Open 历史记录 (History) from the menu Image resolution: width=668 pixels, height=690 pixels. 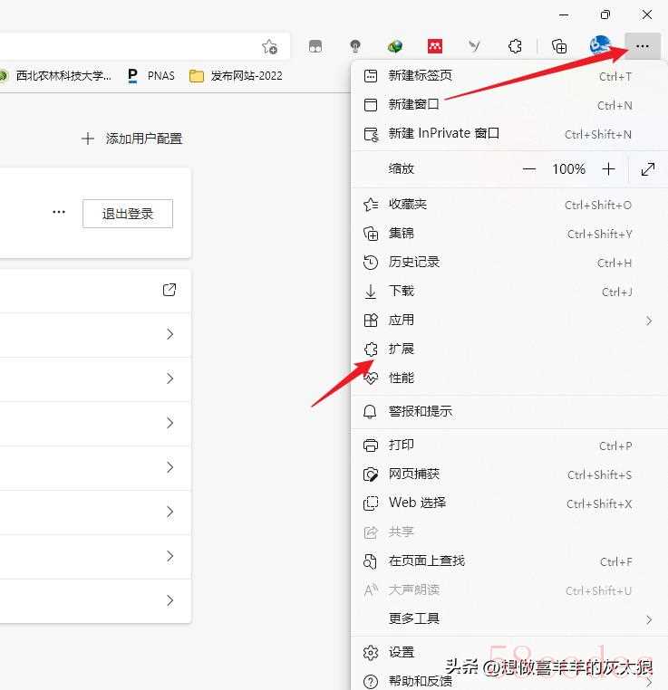click(413, 262)
